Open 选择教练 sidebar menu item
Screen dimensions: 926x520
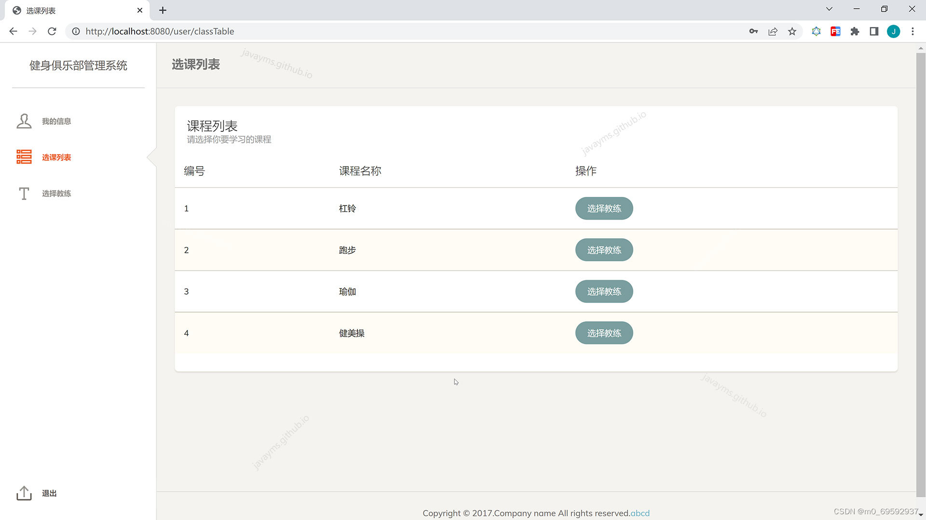(x=56, y=194)
